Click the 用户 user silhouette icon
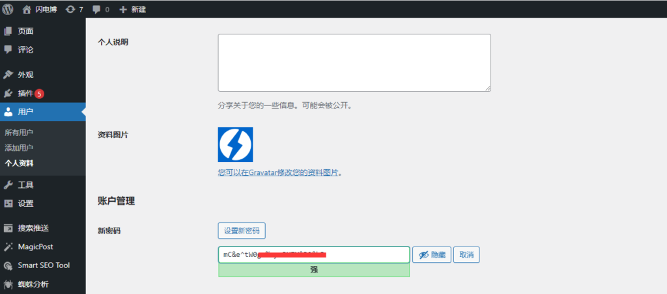667x294 pixels. click(x=8, y=112)
